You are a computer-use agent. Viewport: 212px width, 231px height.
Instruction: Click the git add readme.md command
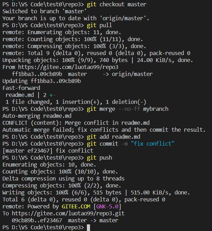114,137
